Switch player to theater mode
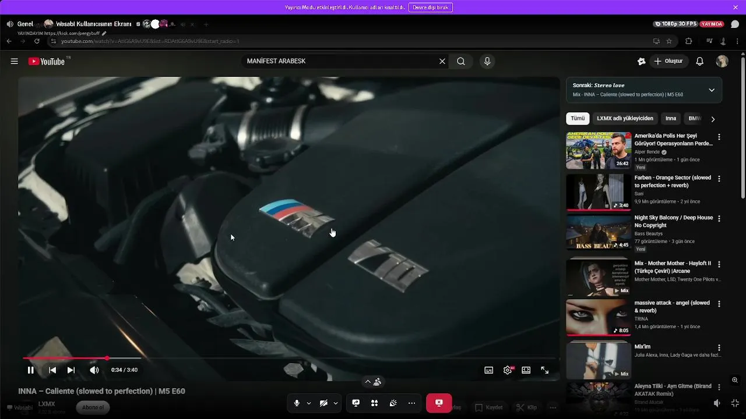This screenshot has height=419, width=746. pyautogui.click(x=526, y=370)
